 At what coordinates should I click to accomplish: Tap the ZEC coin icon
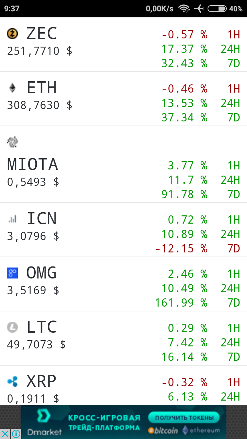pyautogui.click(x=12, y=34)
